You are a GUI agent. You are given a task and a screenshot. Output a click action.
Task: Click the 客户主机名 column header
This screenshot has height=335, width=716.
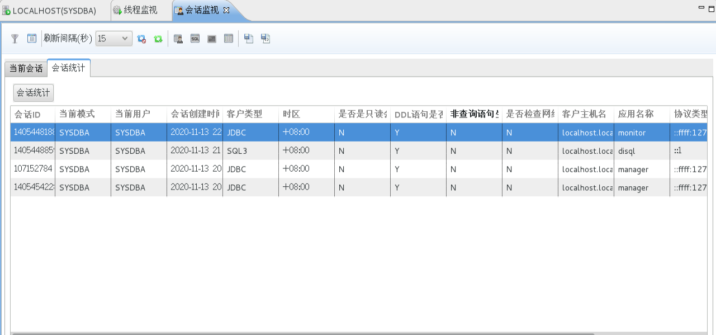click(586, 114)
